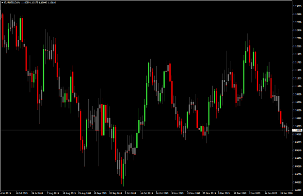Click the 10 Sep 2019 date label
The image size is (303, 196).
(100, 193)
